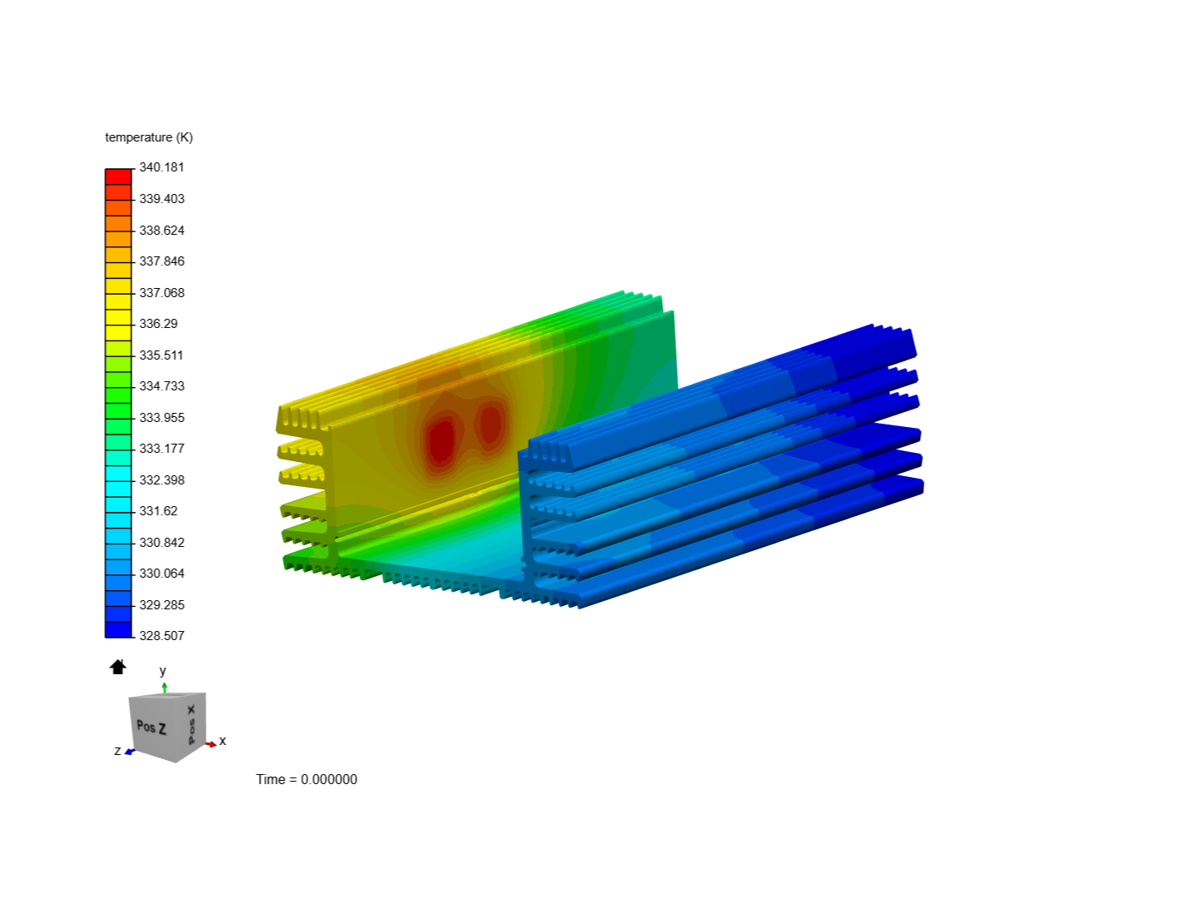Click the red x axis arrow
Image resolution: width=1199 pixels, height=899 pixels.
click(x=211, y=743)
